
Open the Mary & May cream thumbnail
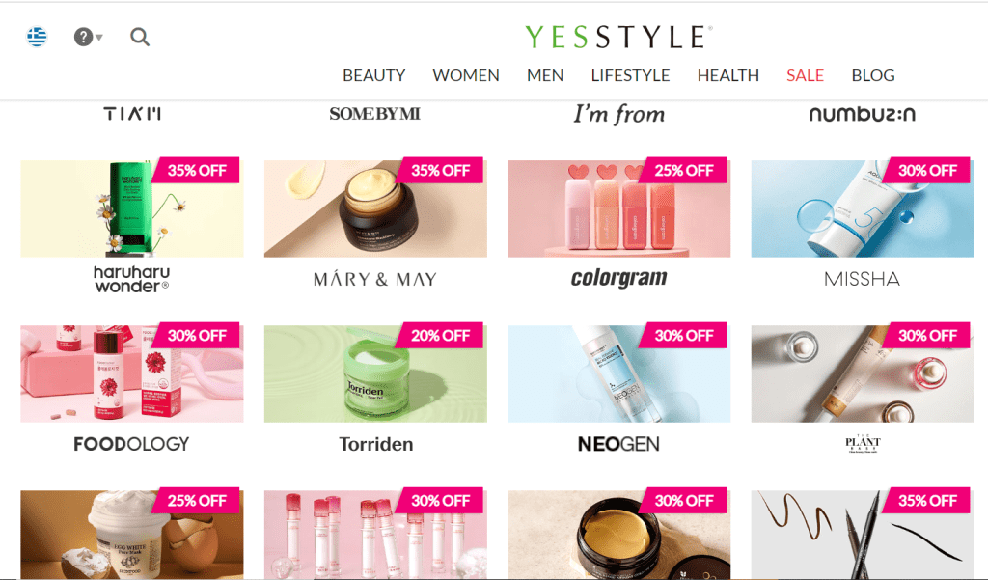point(375,208)
